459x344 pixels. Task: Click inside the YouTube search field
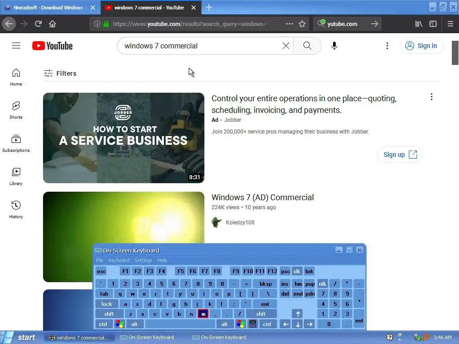coord(202,46)
